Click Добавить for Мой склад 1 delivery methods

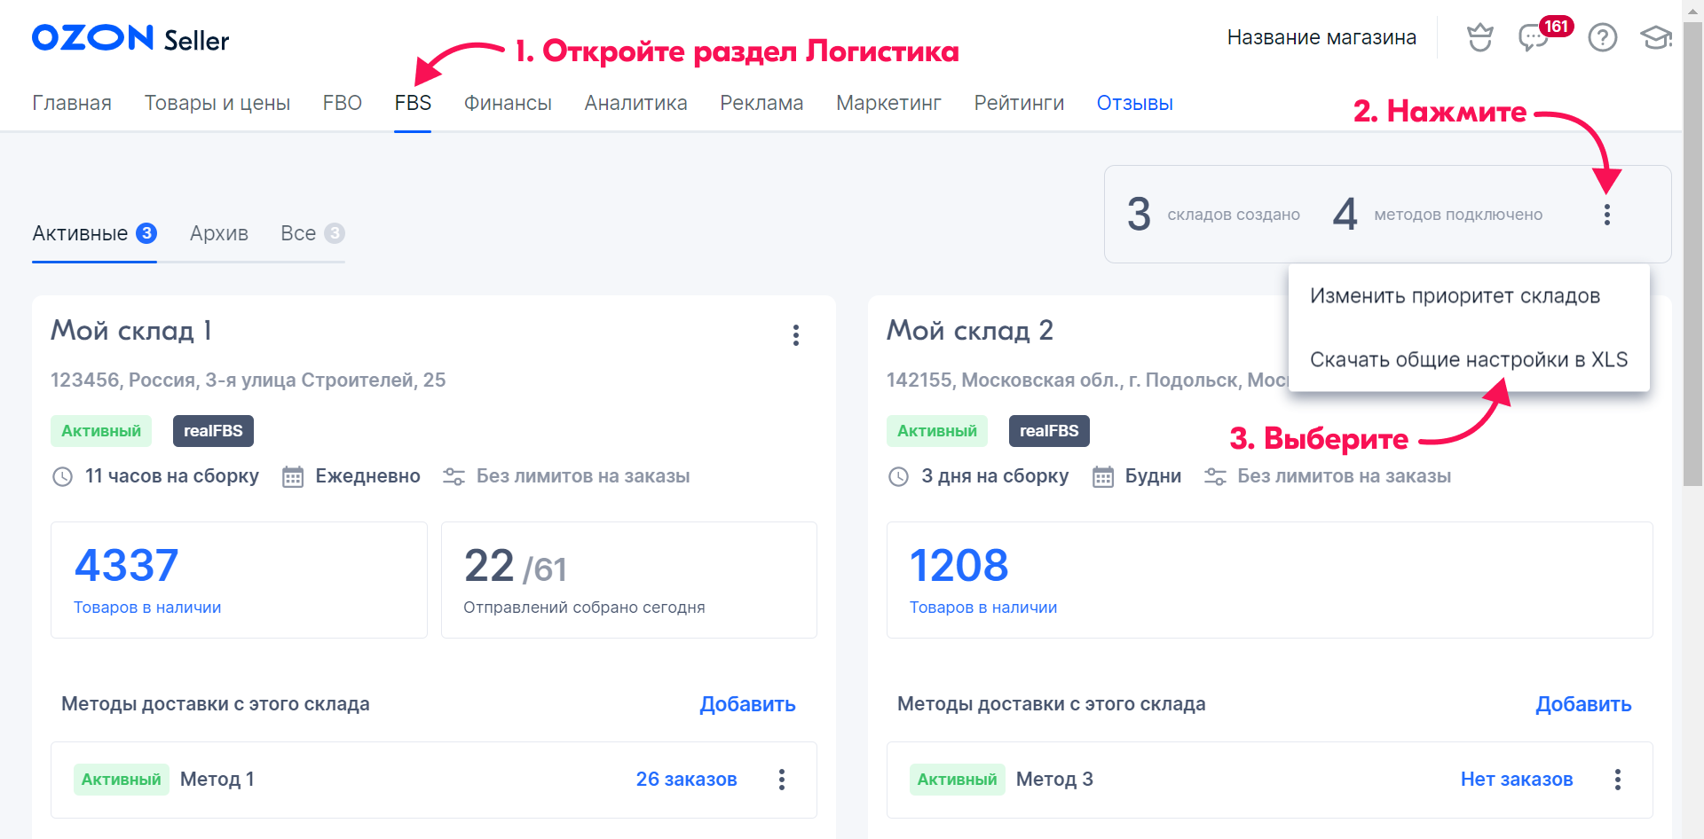(747, 704)
